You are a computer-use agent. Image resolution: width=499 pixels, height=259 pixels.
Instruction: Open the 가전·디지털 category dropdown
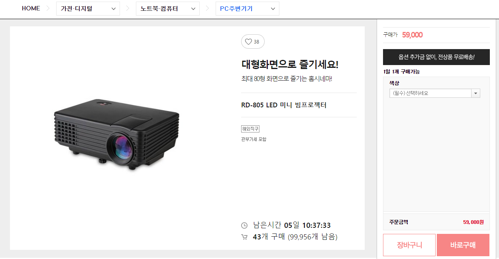tap(88, 8)
